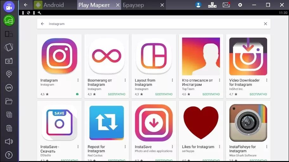The height and width of the screenshot is (162, 289).
Task: Open overflow menu for Boomerang card
Action: (x=125, y=80)
